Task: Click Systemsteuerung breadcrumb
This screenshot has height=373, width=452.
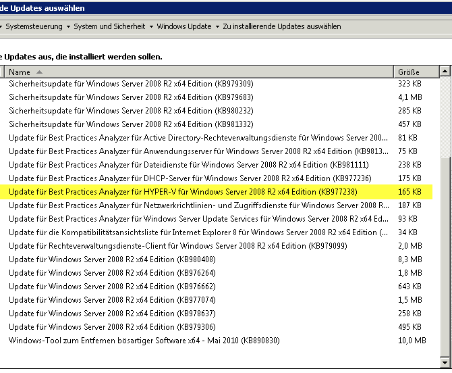Action: pyautogui.click(x=34, y=26)
